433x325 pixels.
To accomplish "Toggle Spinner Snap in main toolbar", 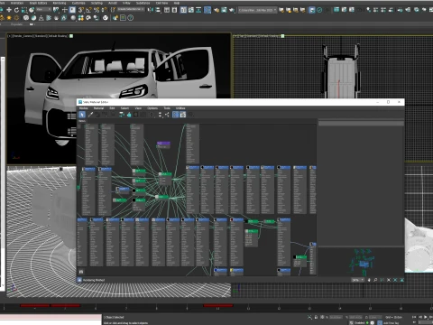I will coord(104,10).
